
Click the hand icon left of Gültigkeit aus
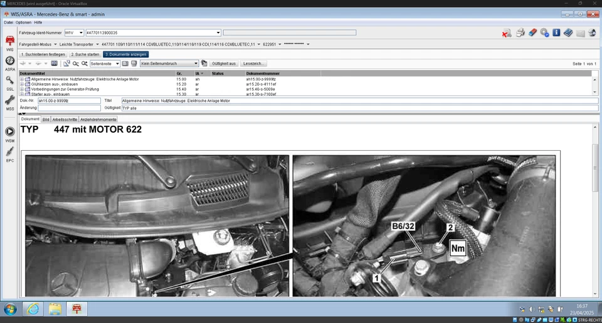pos(204,64)
